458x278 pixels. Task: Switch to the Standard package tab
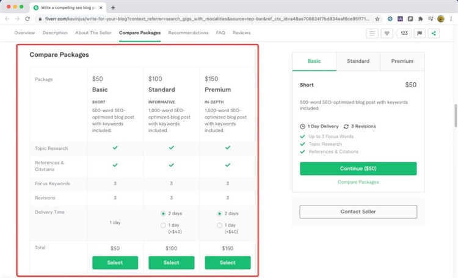click(x=358, y=61)
